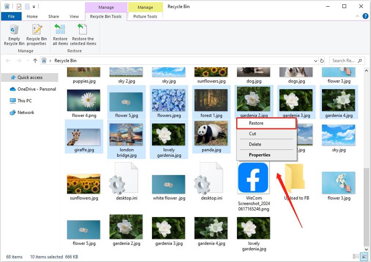Switch to details view icon
Viewport: 371px width, 262px height.
(x=356, y=257)
